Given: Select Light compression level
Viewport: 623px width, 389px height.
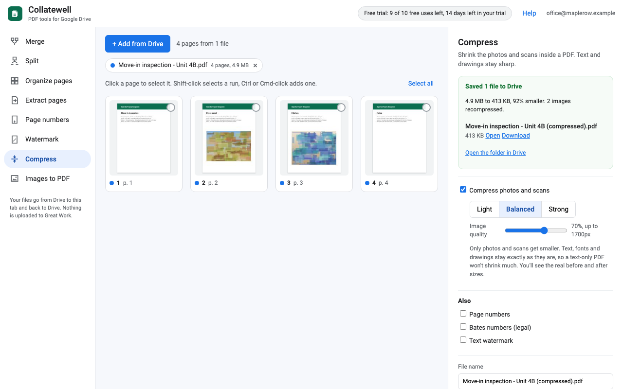Looking at the screenshot, I should pos(484,209).
